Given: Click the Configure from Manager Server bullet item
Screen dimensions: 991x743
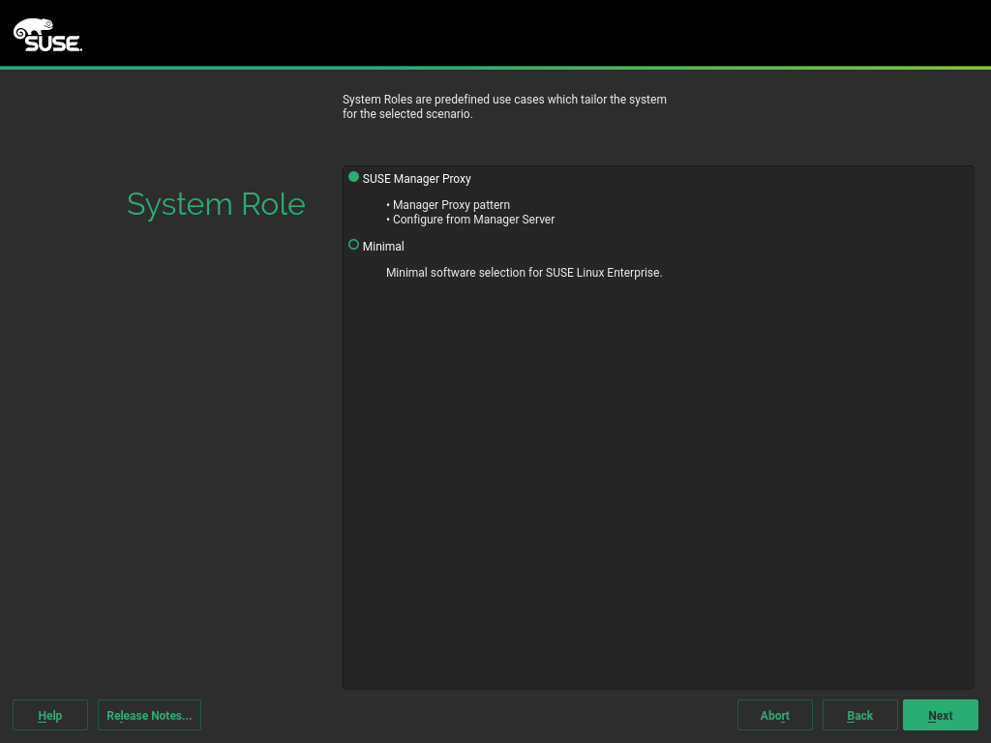Looking at the screenshot, I should pyautogui.click(x=472, y=220).
